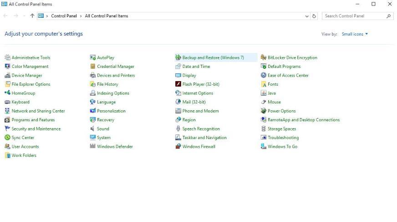Click the User Accounts icon
Screen dimensions: 397x222
(7, 146)
